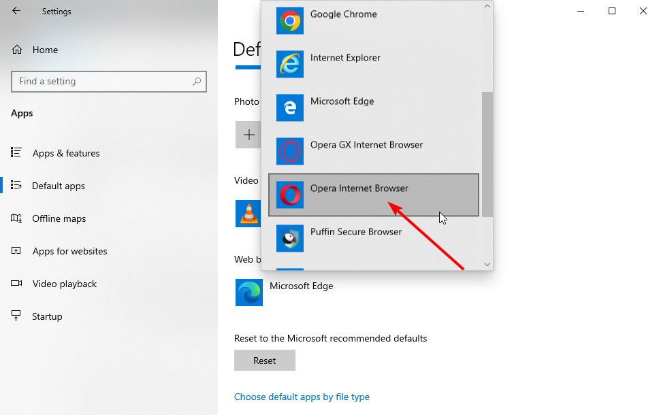This screenshot has height=415, width=659.
Task: Pick Microsoft Edge in the chooser popup
Action: point(374,107)
